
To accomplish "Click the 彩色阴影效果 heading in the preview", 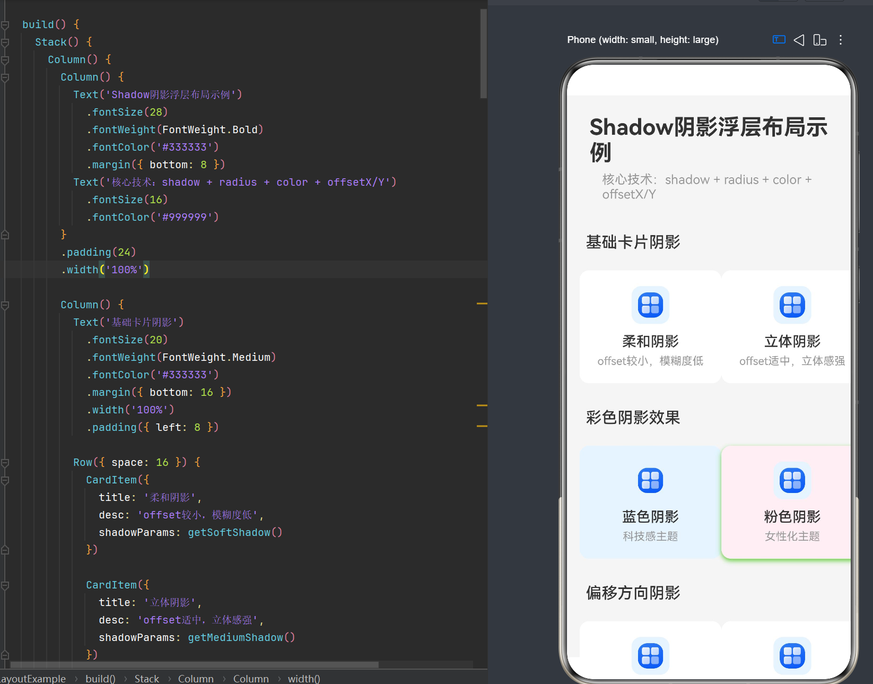I will pos(633,418).
